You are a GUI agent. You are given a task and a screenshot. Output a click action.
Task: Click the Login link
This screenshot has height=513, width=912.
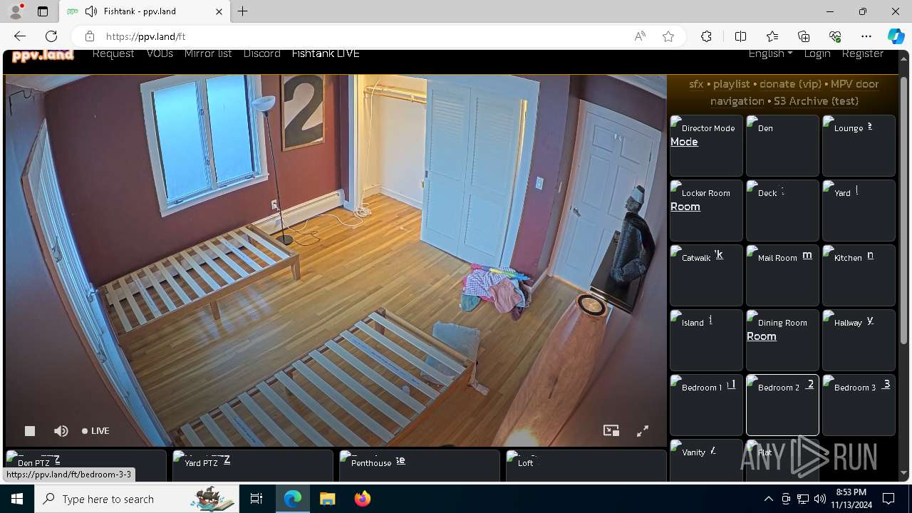(x=817, y=53)
